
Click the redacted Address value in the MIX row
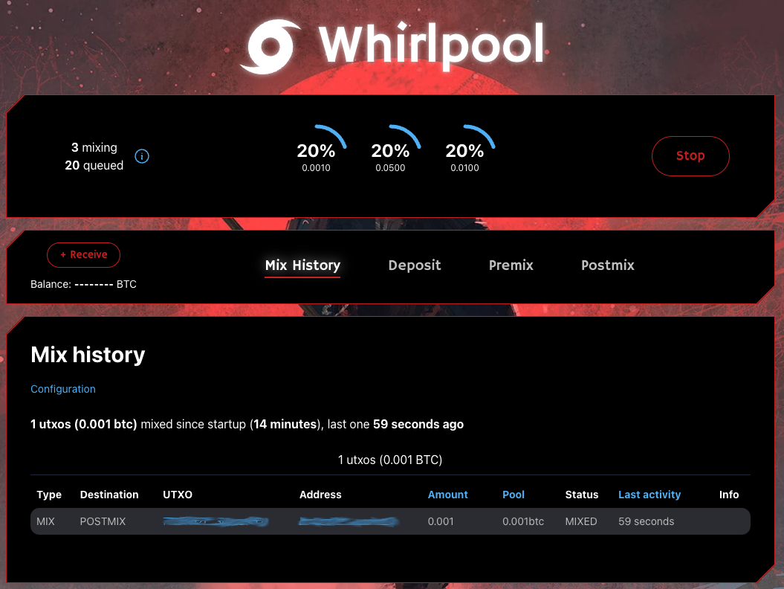point(349,522)
